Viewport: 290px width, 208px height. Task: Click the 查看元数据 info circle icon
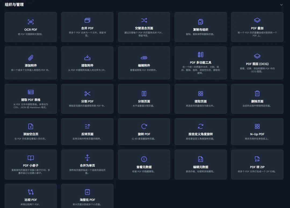point(144,159)
